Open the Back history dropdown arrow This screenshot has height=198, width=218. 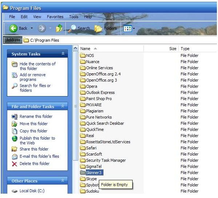point(32,28)
